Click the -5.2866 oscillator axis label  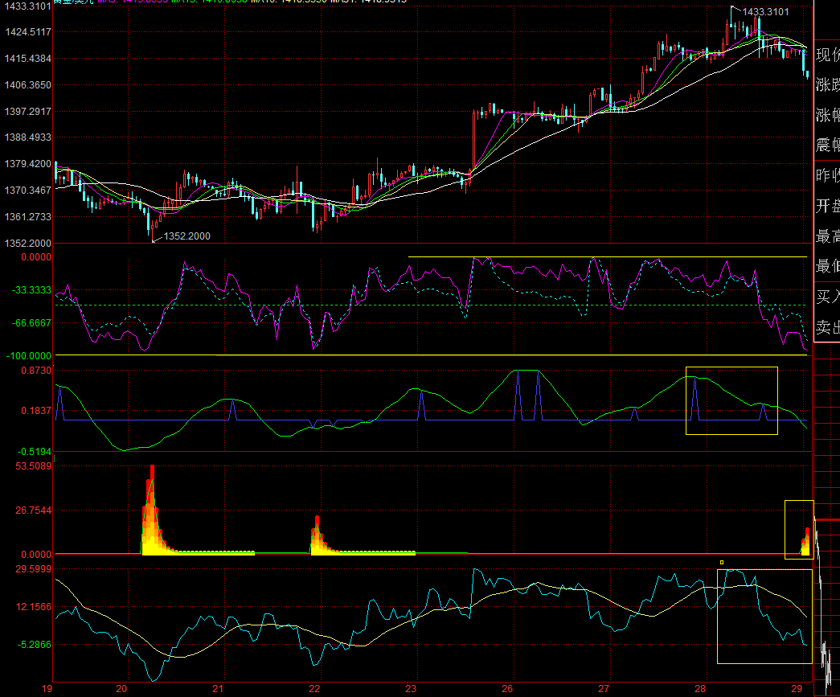coord(35,645)
